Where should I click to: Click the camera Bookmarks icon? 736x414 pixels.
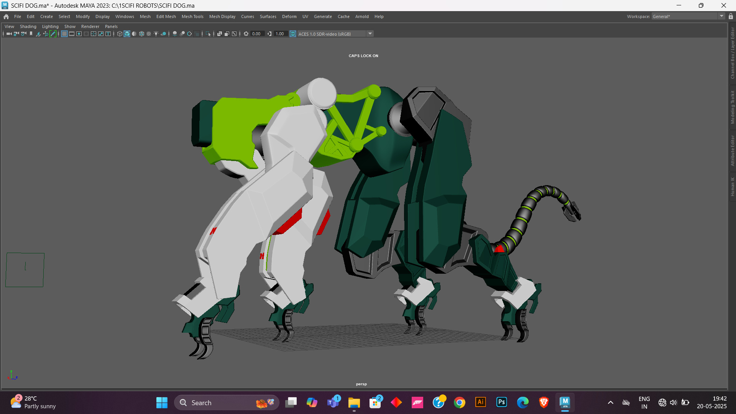tap(31, 34)
